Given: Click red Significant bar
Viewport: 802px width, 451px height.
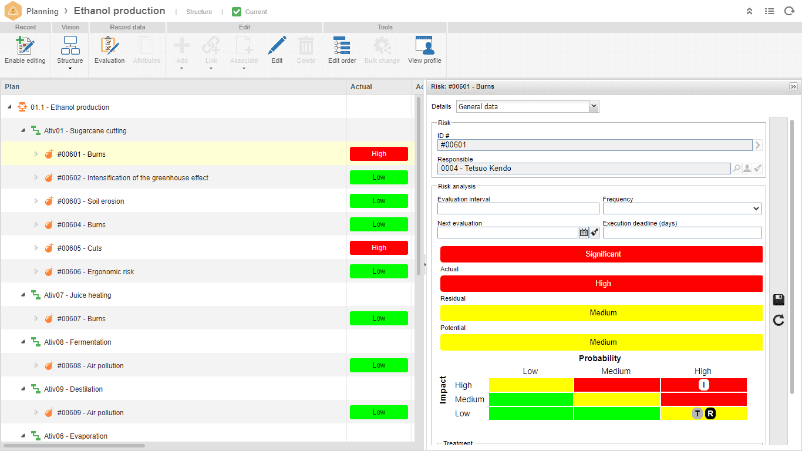Looking at the screenshot, I should point(601,254).
